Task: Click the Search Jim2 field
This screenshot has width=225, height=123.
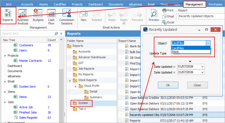Action: (x=28, y=33)
